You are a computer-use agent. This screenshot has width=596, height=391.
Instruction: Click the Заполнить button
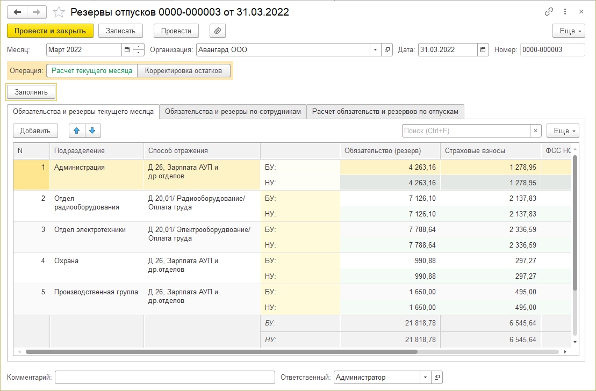click(x=31, y=92)
